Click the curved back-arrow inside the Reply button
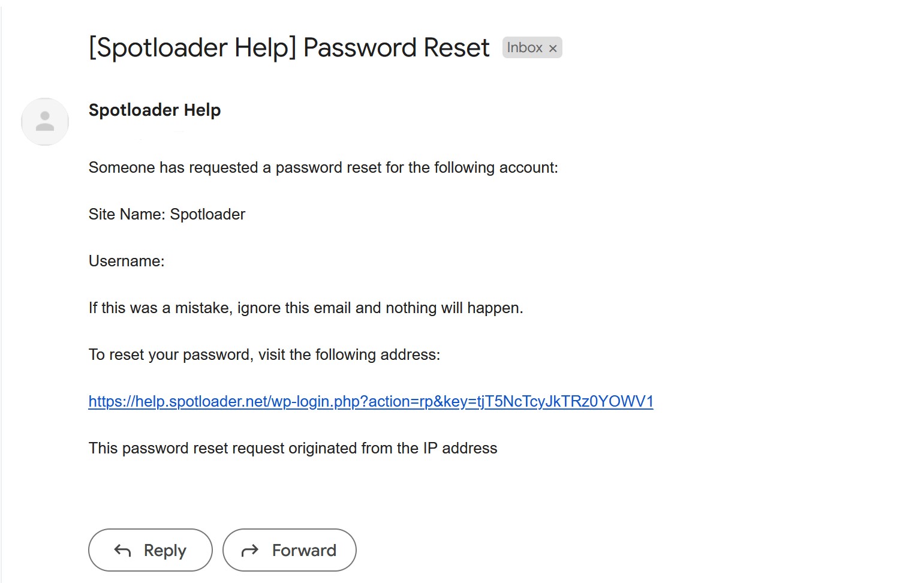The width and height of the screenshot is (912, 583). click(x=122, y=550)
